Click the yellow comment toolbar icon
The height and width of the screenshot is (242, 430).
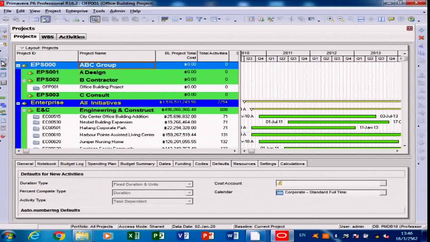coord(391,19)
